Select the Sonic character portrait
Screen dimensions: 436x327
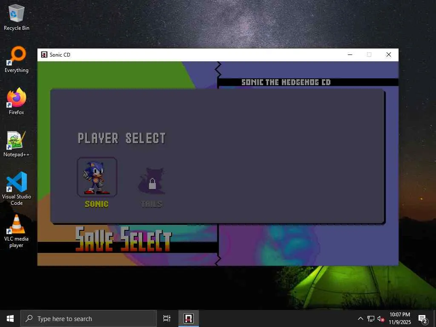[97, 177]
